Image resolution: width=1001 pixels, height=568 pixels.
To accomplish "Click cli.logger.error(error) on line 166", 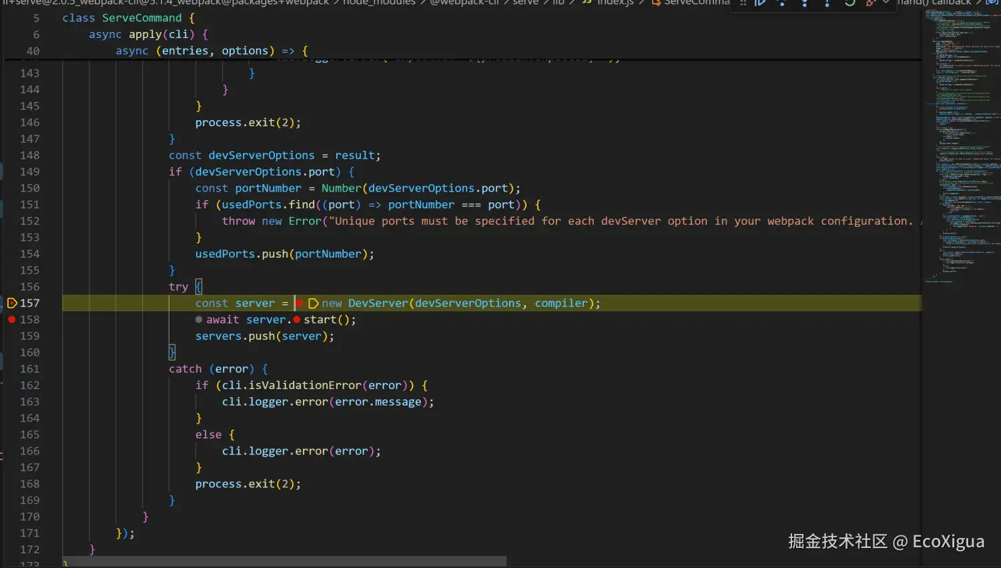I will point(301,451).
